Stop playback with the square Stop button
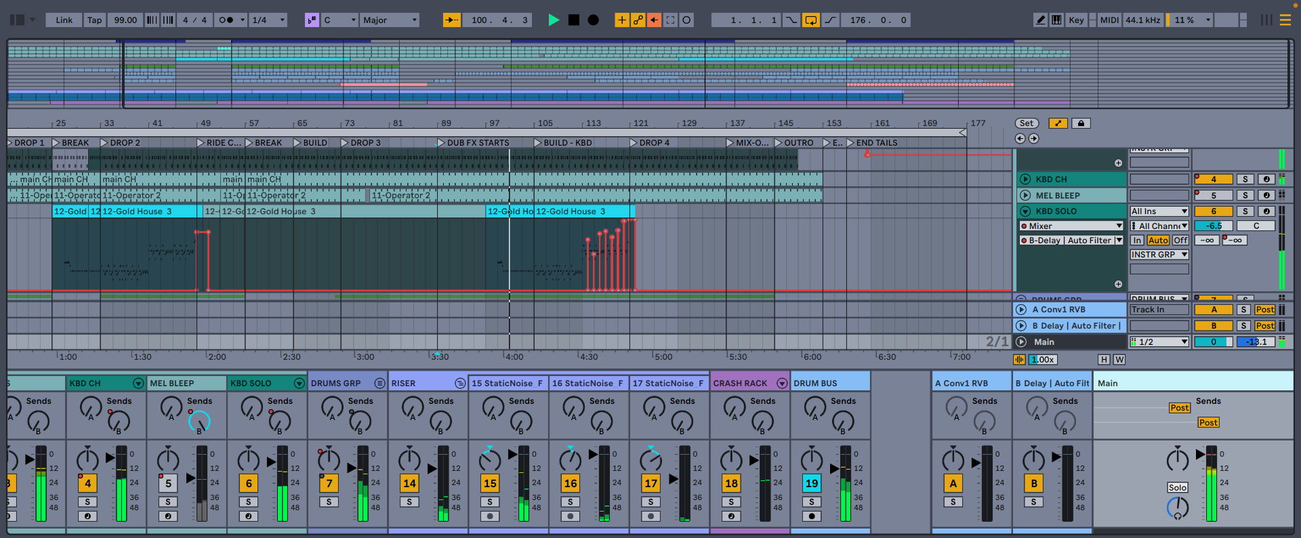This screenshot has width=1301, height=538. point(574,20)
